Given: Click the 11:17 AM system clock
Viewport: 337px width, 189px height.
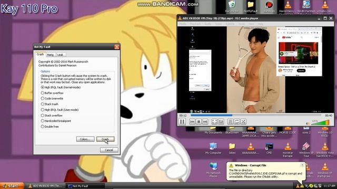Looking at the screenshot, I should 329,186.
